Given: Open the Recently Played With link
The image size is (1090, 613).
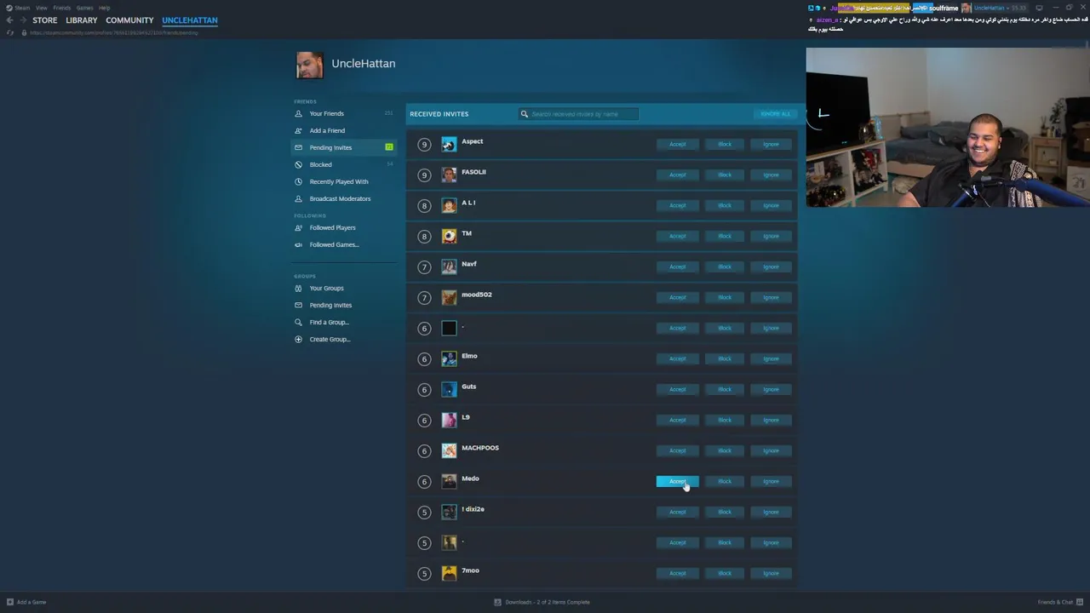Looking at the screenshot, I should pyautogui.click(x=339, y=181).
